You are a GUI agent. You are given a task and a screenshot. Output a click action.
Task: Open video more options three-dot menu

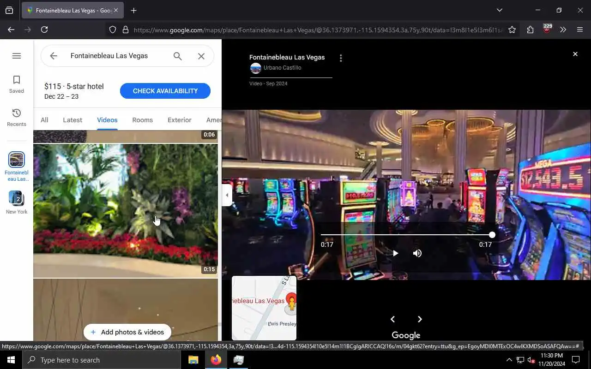coord(341,58)
